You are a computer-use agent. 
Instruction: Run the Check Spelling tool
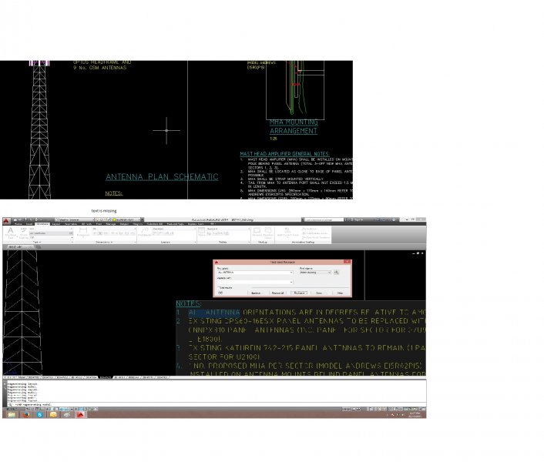click(x=23, y=233)
